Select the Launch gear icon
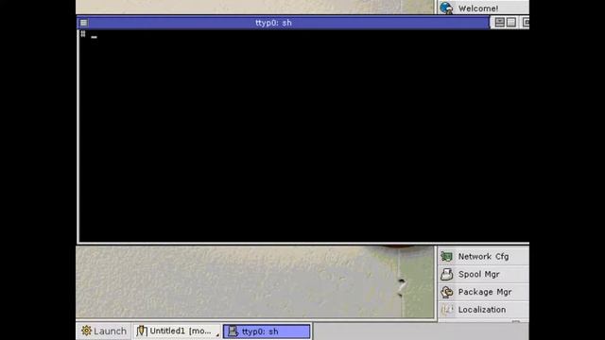Image resolution: width=605 pixels, height=340 pixels. 86,331
